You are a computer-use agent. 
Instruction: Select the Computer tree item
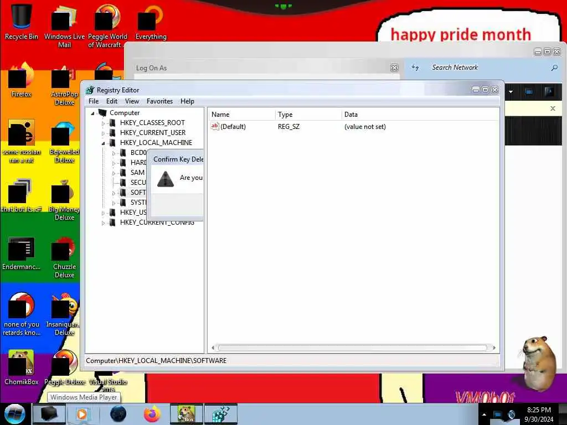click(x=125, y=113)
